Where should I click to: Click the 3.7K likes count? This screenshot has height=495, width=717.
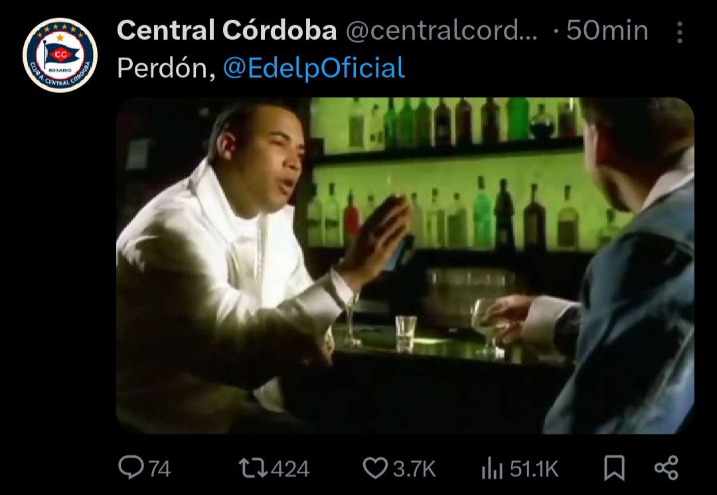tap(414, 469)
